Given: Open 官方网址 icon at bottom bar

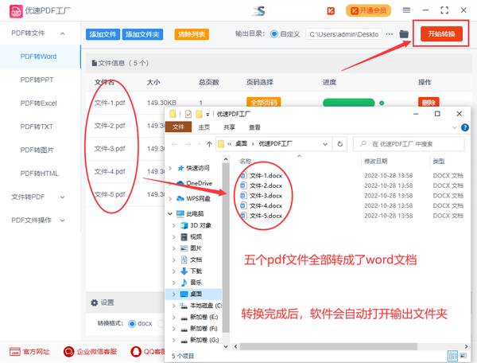Looking at the screenshot, I should (14, 352).
